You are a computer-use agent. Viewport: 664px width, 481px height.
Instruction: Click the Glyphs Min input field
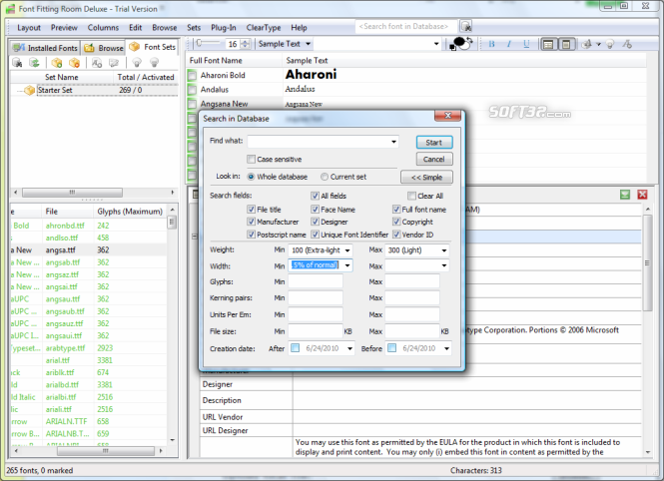(x=316, y=281)
